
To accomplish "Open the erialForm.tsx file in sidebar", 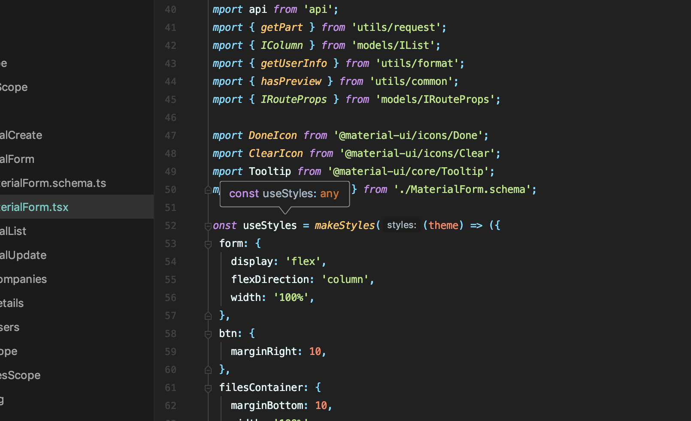I will [77, 207].
